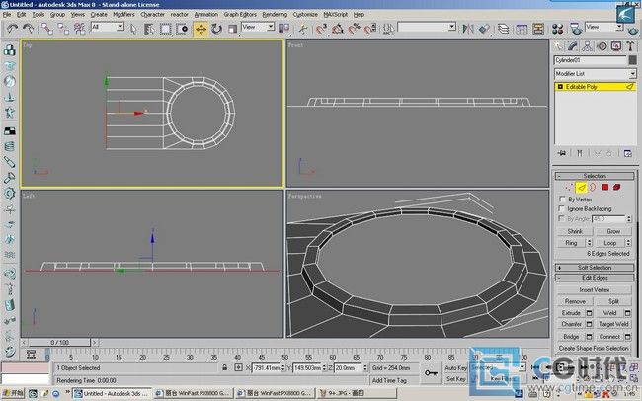Screen dimensions: 642x401
Task: Select Element sub-object level
Action: pos(616,188)
